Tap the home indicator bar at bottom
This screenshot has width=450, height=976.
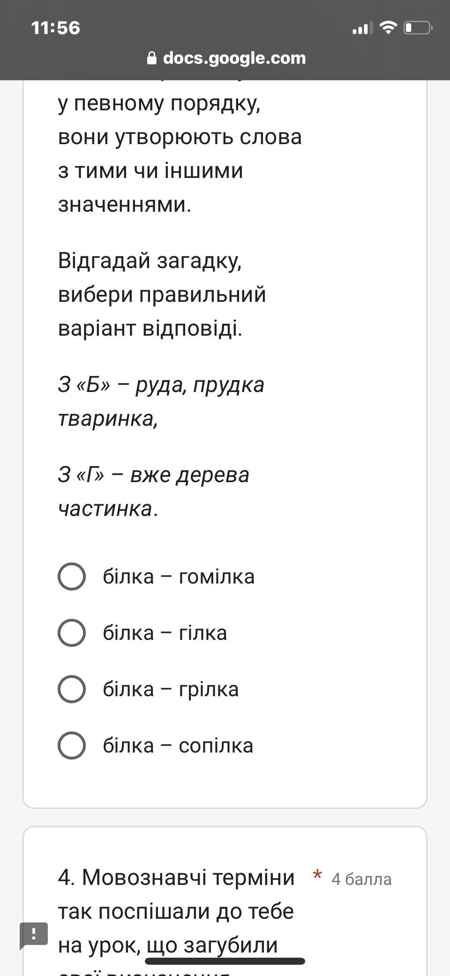click(x=225, y=961)
